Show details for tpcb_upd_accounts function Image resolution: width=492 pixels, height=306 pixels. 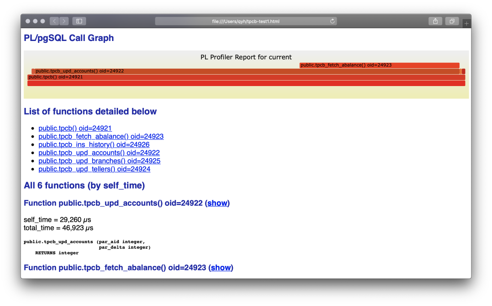(217, 203)
